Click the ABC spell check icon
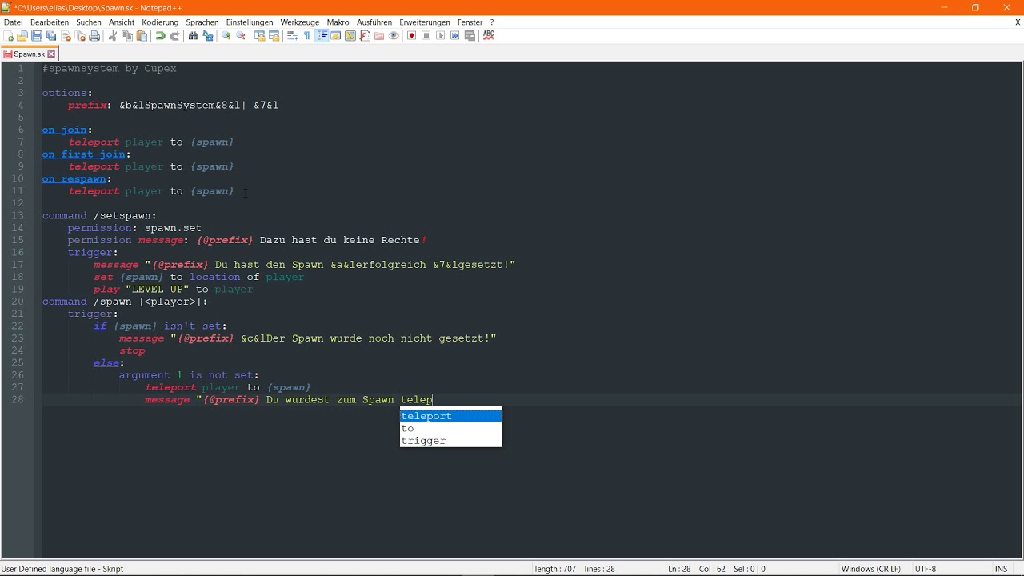1024x576 pixels. coord(488,36)
